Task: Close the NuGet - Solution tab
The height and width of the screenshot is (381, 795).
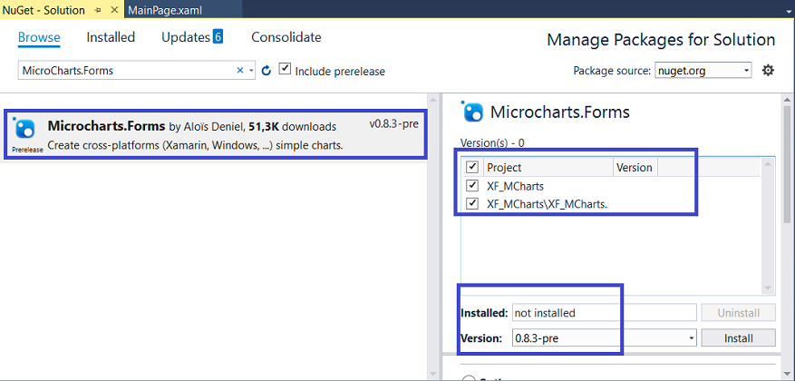Action: (114, 10)
